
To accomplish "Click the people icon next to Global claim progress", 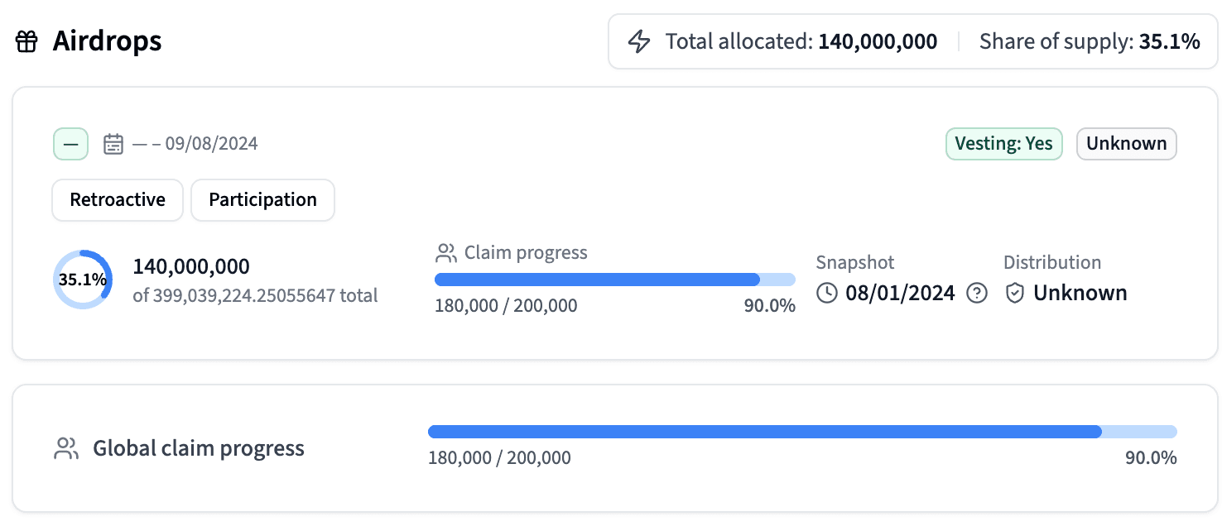I will click(x=66, y=447).
